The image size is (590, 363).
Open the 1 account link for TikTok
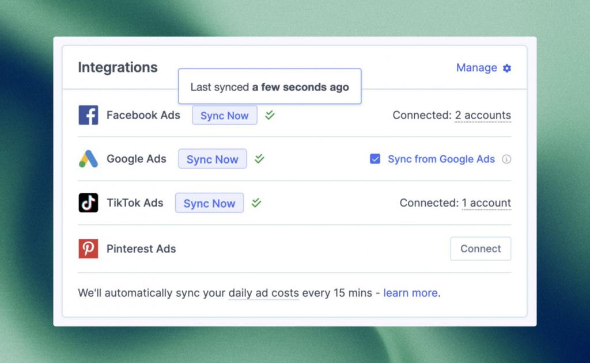tap(486, 203)
